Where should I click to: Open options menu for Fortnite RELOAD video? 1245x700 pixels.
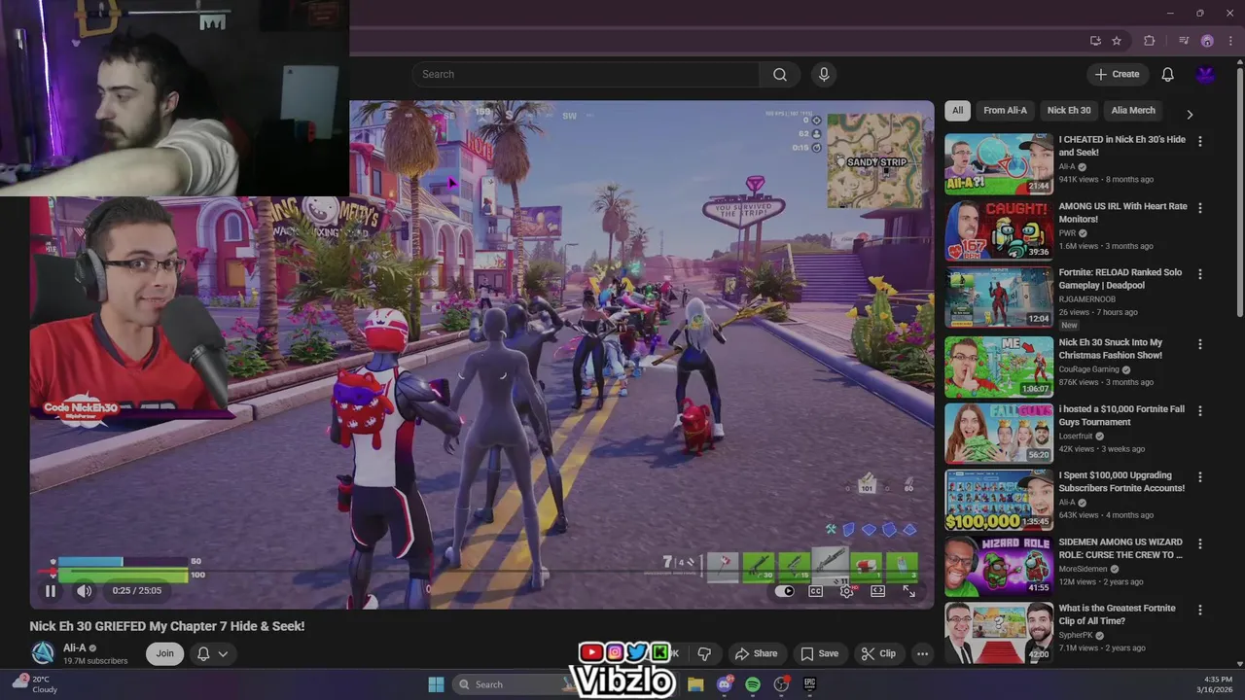pos(1199,274)
